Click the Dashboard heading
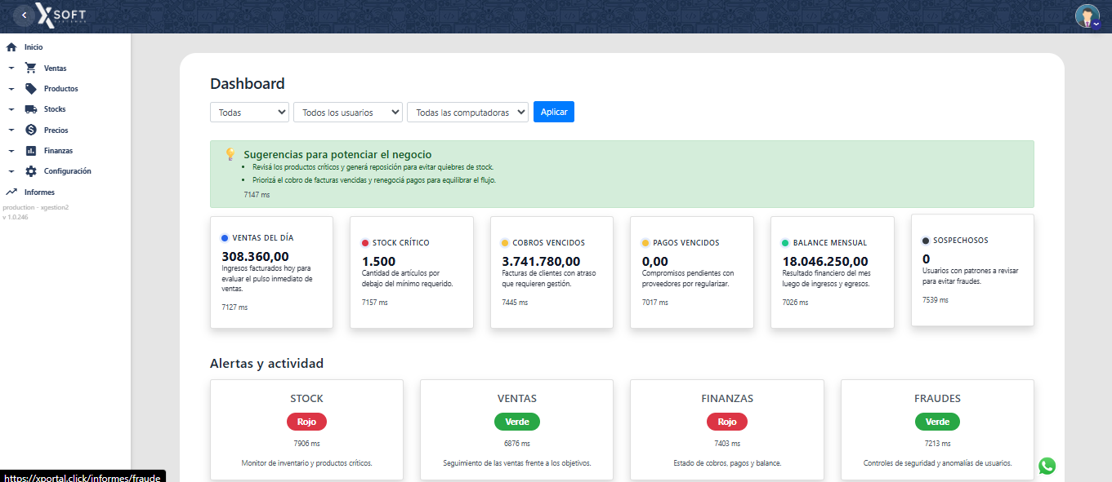This screenshot has height=482, width=1112. click(x=248, y=83)
